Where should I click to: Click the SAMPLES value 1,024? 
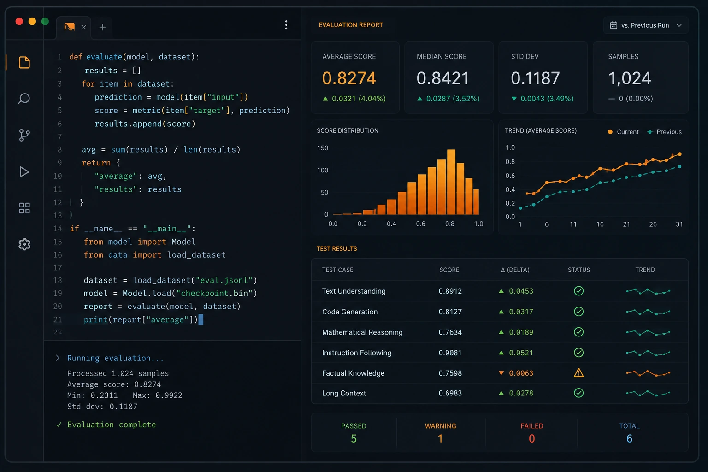point(630,78)
